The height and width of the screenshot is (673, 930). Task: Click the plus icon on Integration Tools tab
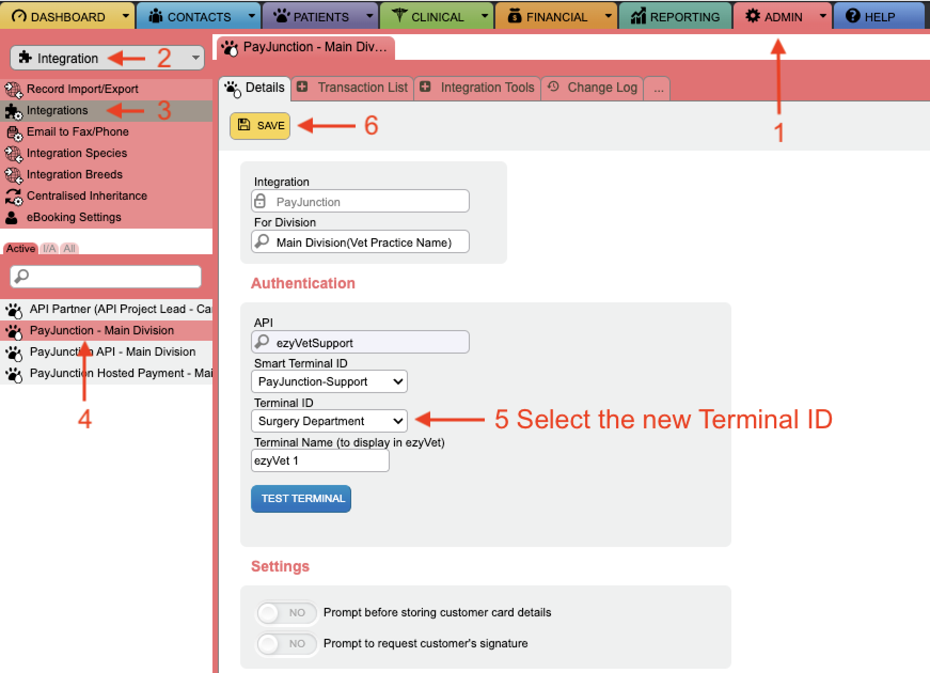click(425, 87)
